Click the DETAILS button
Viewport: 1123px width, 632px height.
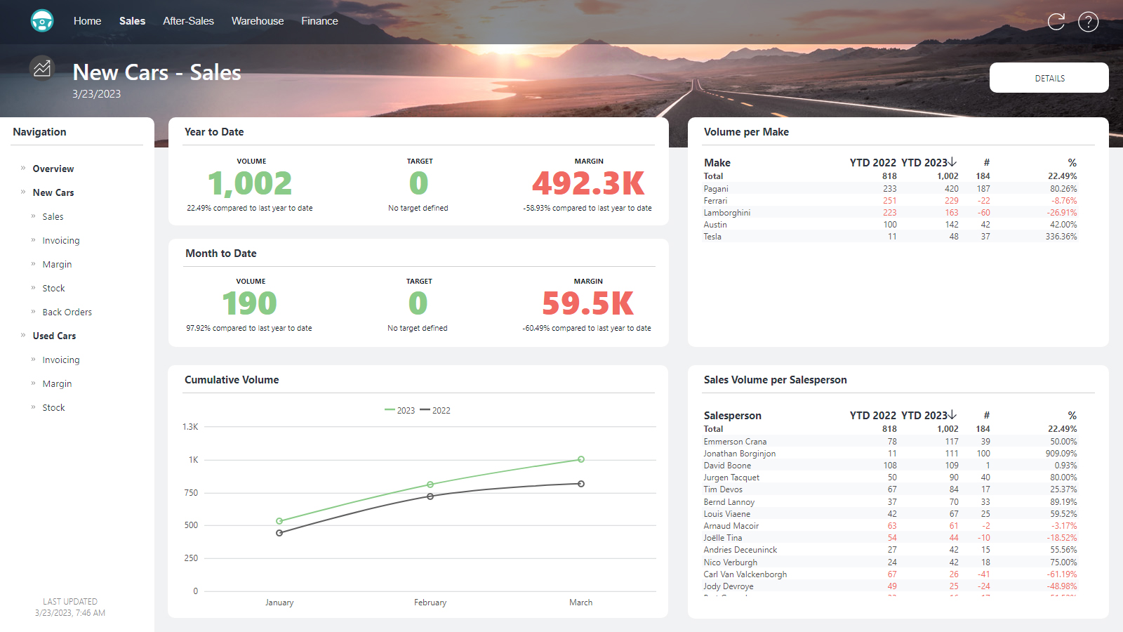click(x=1049, y=78)
